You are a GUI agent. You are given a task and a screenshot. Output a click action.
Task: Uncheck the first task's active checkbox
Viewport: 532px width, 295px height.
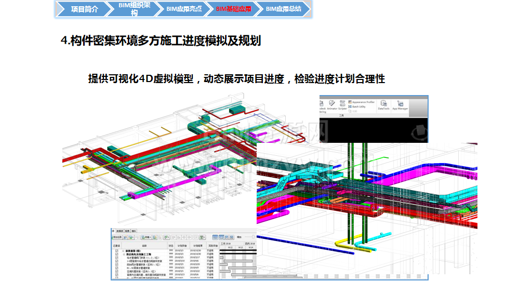(x=117, y=250)
